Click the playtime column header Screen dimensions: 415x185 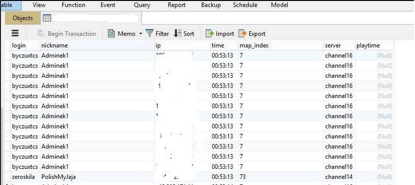click(x=375, y=46)
